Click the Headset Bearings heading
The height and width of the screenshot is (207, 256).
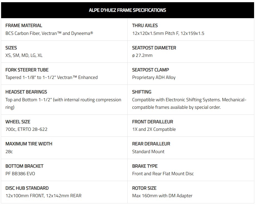26,92
